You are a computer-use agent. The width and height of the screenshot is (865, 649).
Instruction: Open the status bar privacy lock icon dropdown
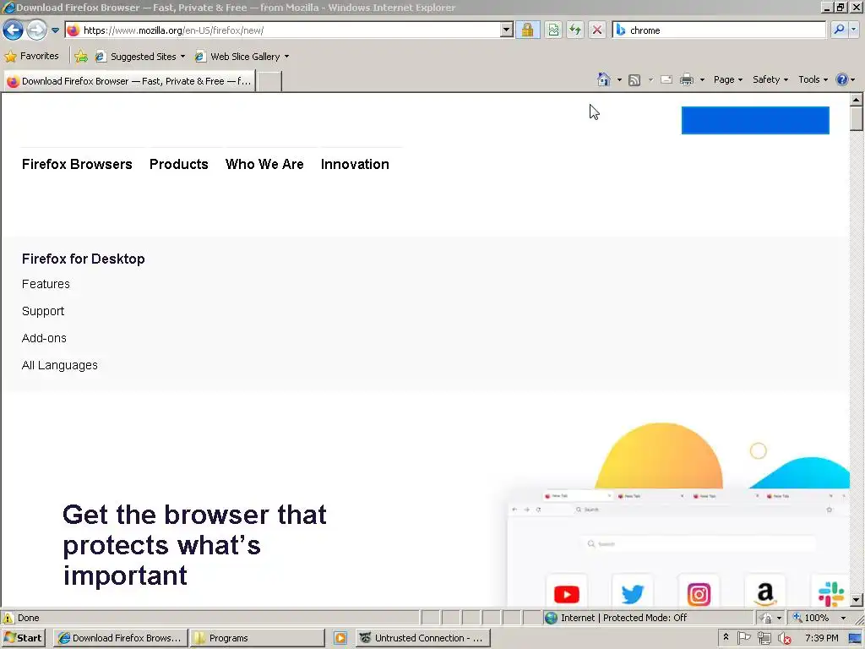(770, 618)
